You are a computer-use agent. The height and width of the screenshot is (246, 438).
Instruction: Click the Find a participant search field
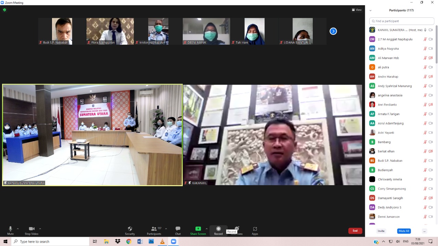[402, 21]
